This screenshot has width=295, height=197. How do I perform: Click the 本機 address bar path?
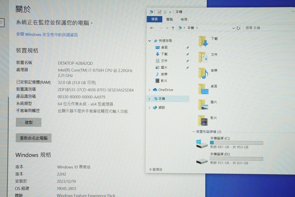[x=191, y=28]
